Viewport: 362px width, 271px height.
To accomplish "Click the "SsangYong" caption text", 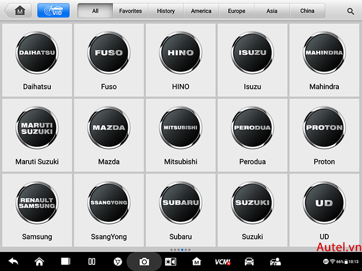I will pyautogui.click(x=109, y=237).
